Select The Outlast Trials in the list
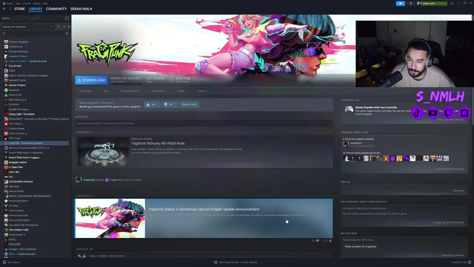The height and width of the screenshot is (267, 474). 19,230
